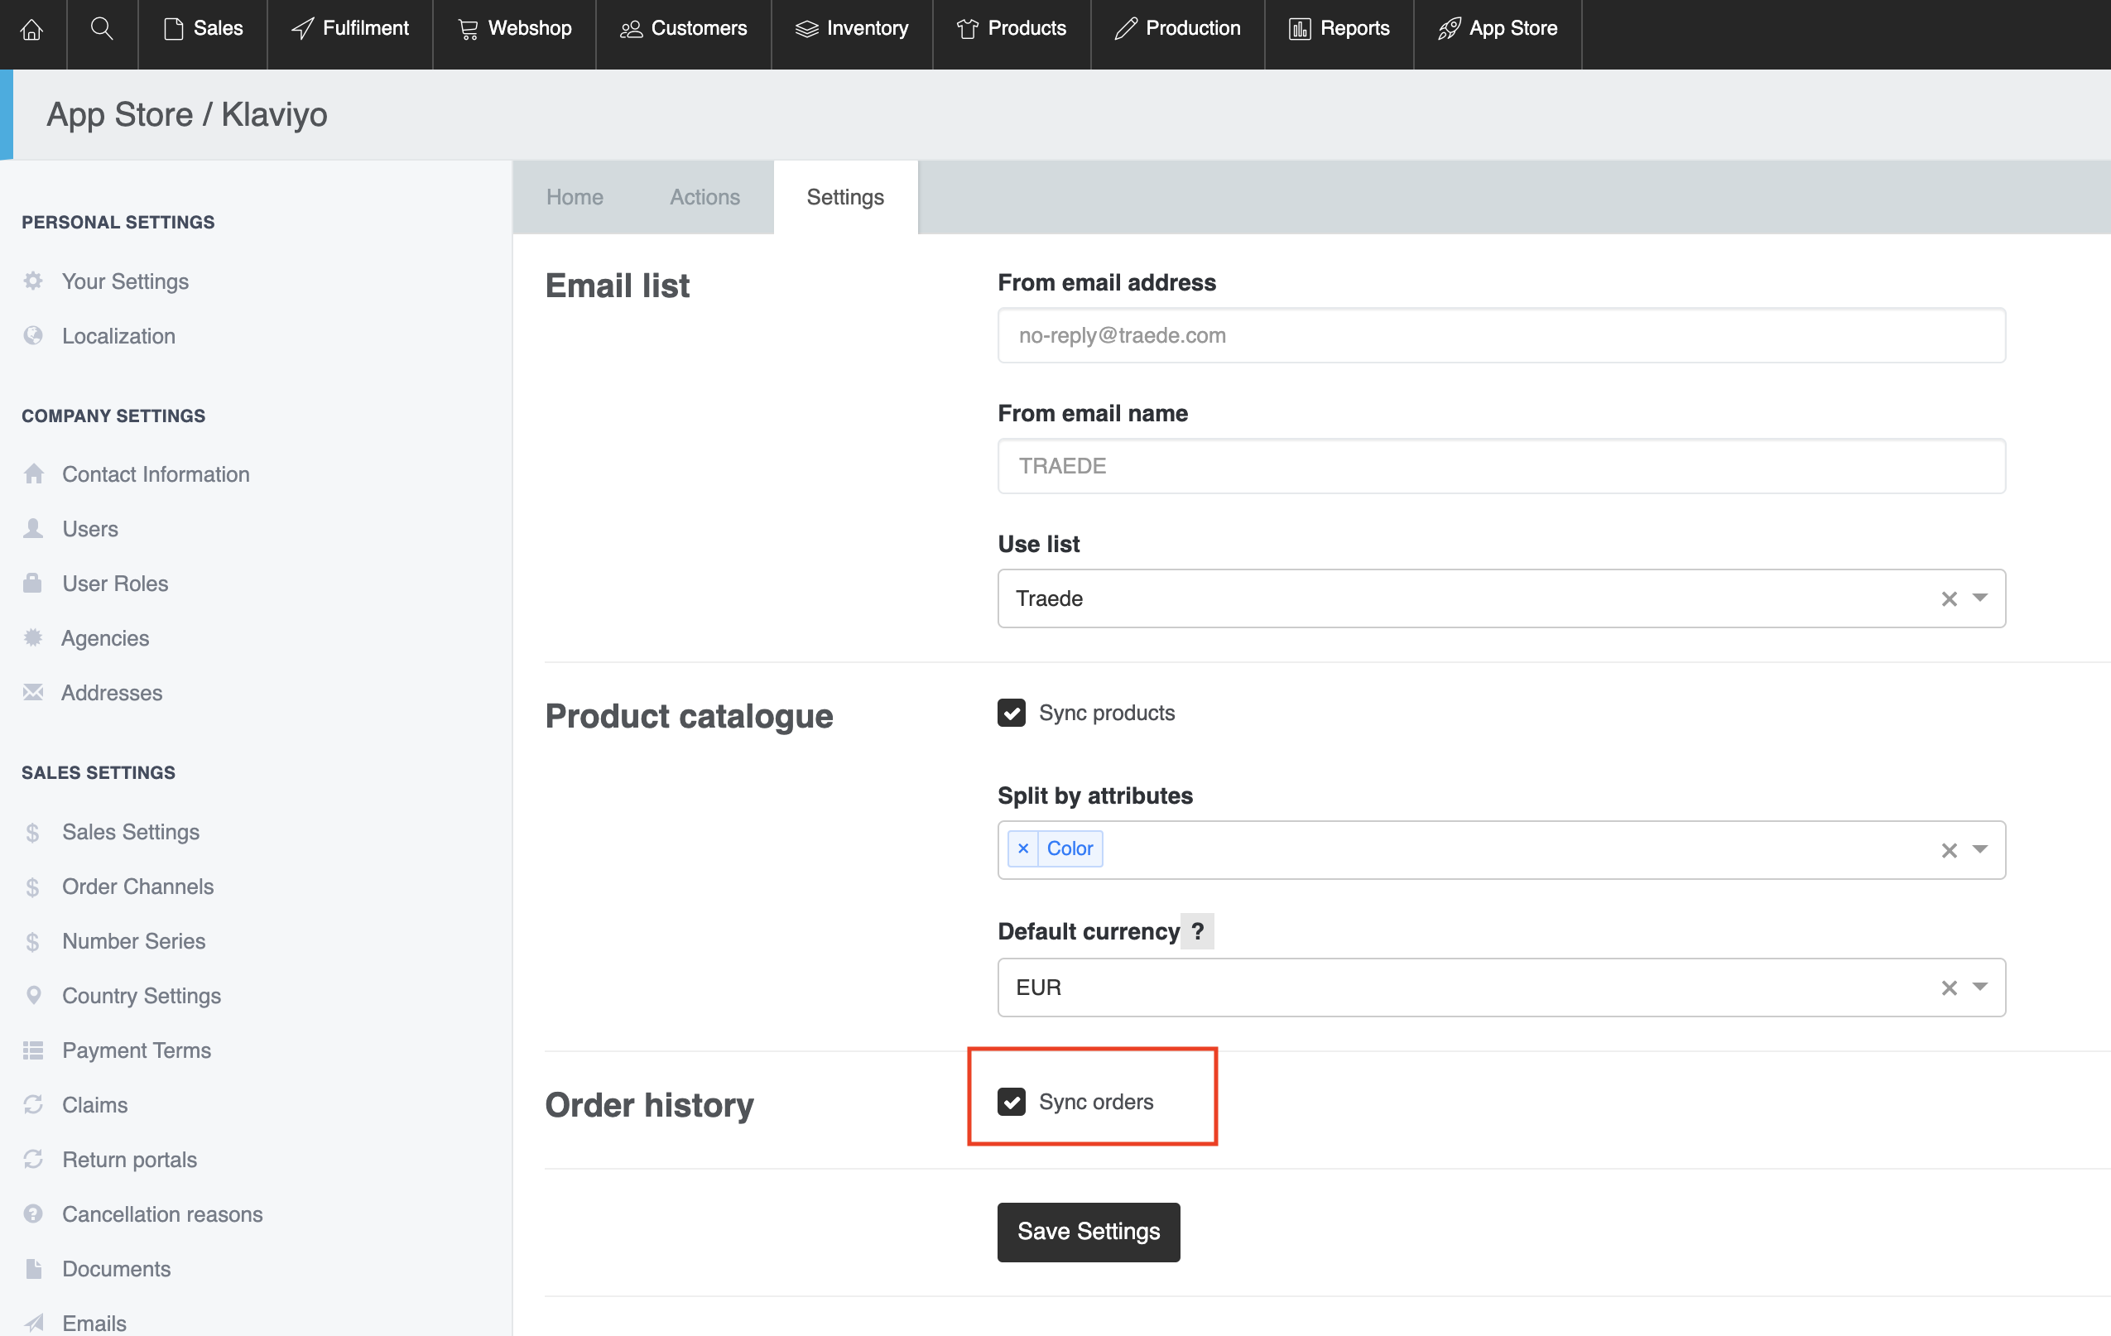
Task: Click the Default currency help question mark
Action: [1196, 931]
